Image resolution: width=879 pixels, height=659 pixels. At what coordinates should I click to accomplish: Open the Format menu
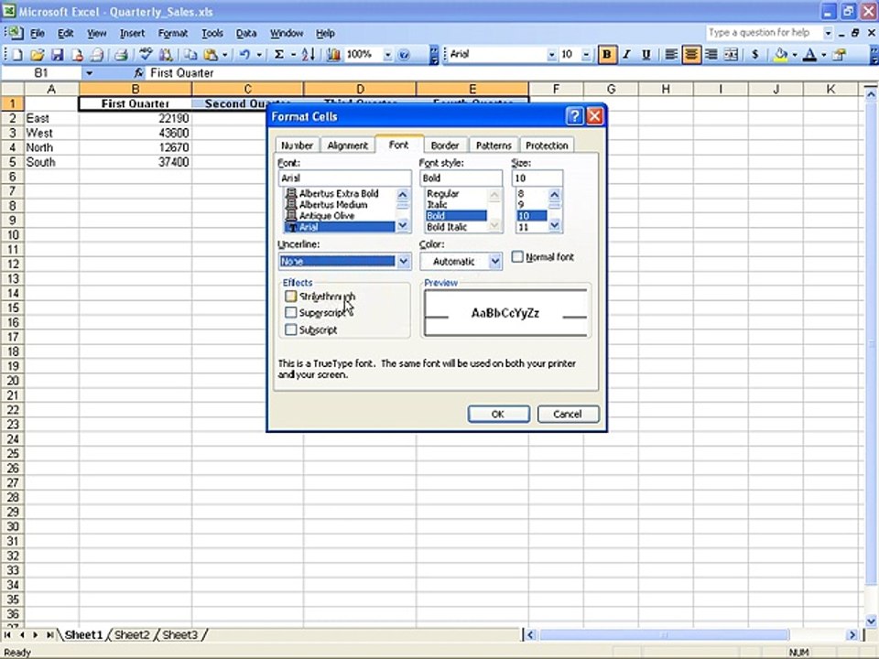pyautogui.click(x=173, y=33)
